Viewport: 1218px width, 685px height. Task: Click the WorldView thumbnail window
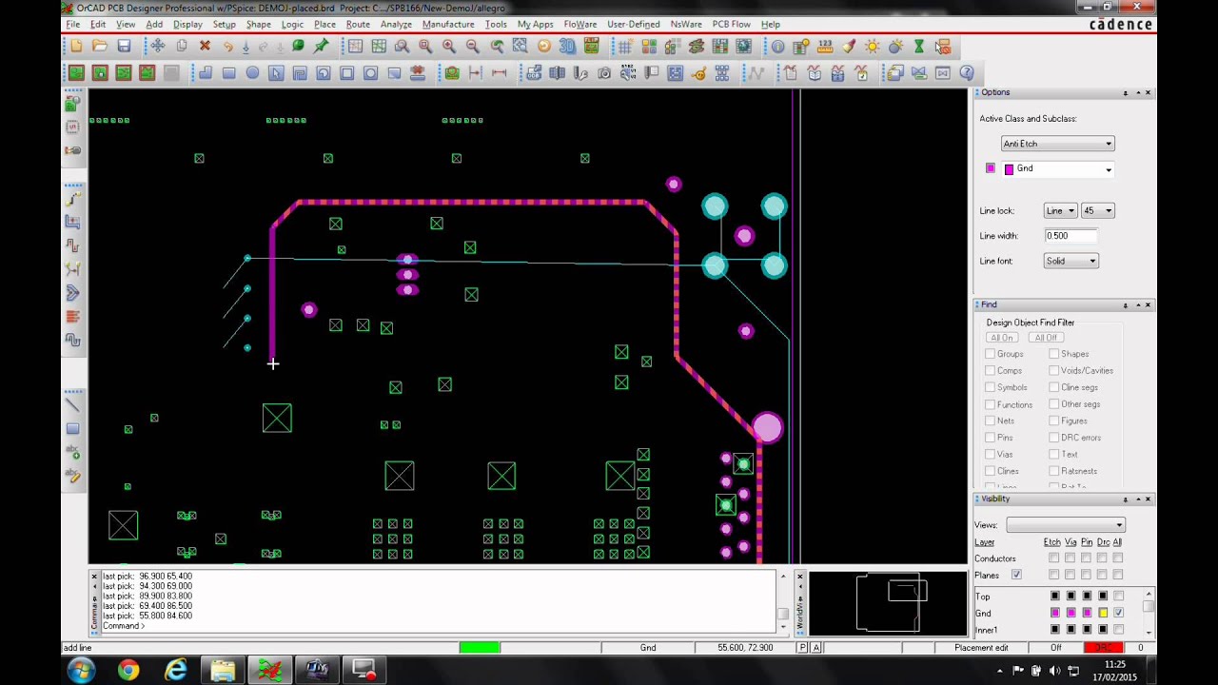tap(887, 603)
